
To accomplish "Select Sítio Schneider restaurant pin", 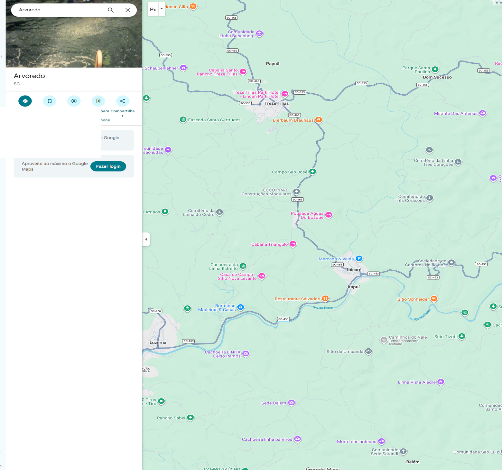I will click(x=434, y=299).
